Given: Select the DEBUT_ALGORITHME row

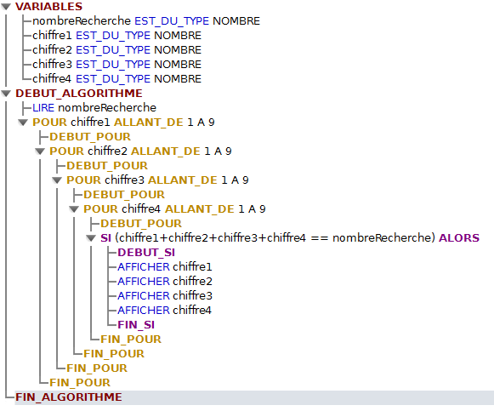Looking at the screenshot, I should (79, 94).
